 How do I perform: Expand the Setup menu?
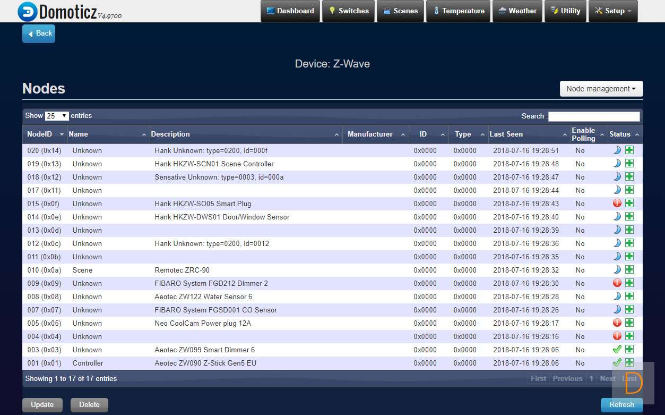click(612, 11)
